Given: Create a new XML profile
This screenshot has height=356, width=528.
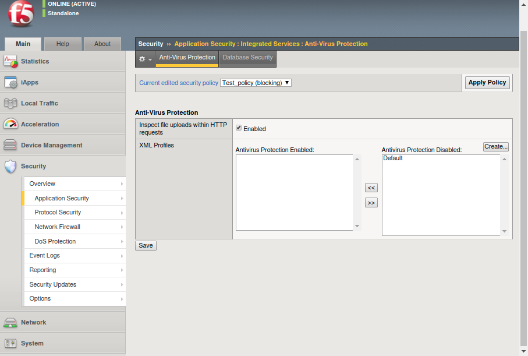Looking at the screenshot, I should pyautogui.click(x=495, y=146).
